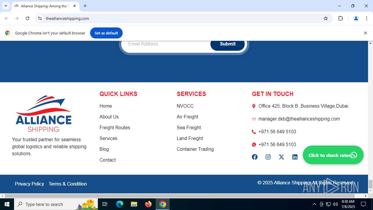Image resolution: width=373 pixels, height=210 pixels.
Task: Dismiss the default browser notification bar
Action: [365, 33]
